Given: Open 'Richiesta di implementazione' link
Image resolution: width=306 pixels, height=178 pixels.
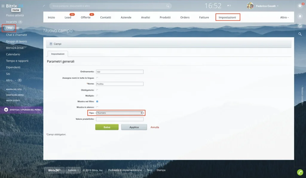Looking at the screenshot, I should pyautogui.click(x=125, y=170).
